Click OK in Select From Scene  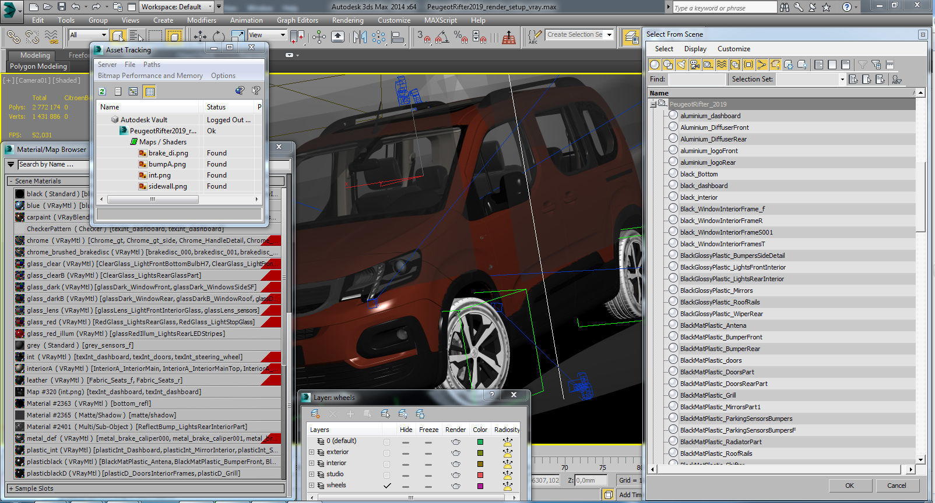[849, 486]
